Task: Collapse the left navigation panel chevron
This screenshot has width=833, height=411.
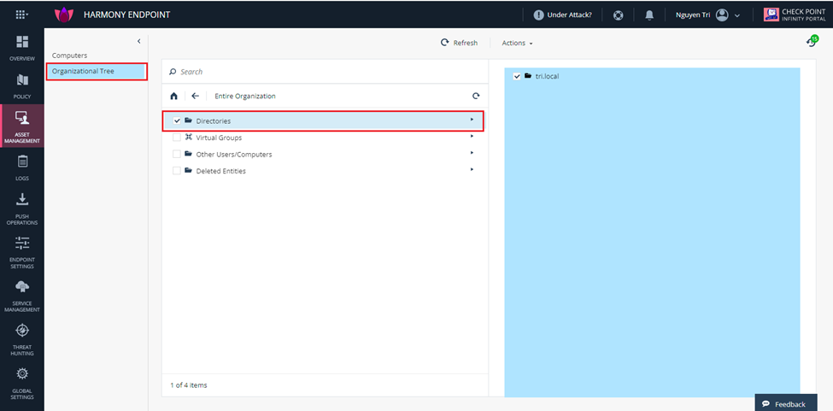Action: coord(138,41)
